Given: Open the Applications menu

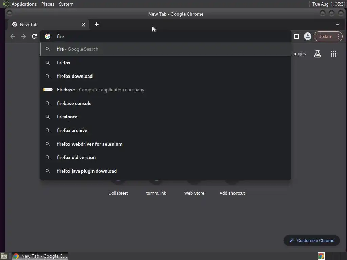Looking at the screenshot, I should 24,4.
